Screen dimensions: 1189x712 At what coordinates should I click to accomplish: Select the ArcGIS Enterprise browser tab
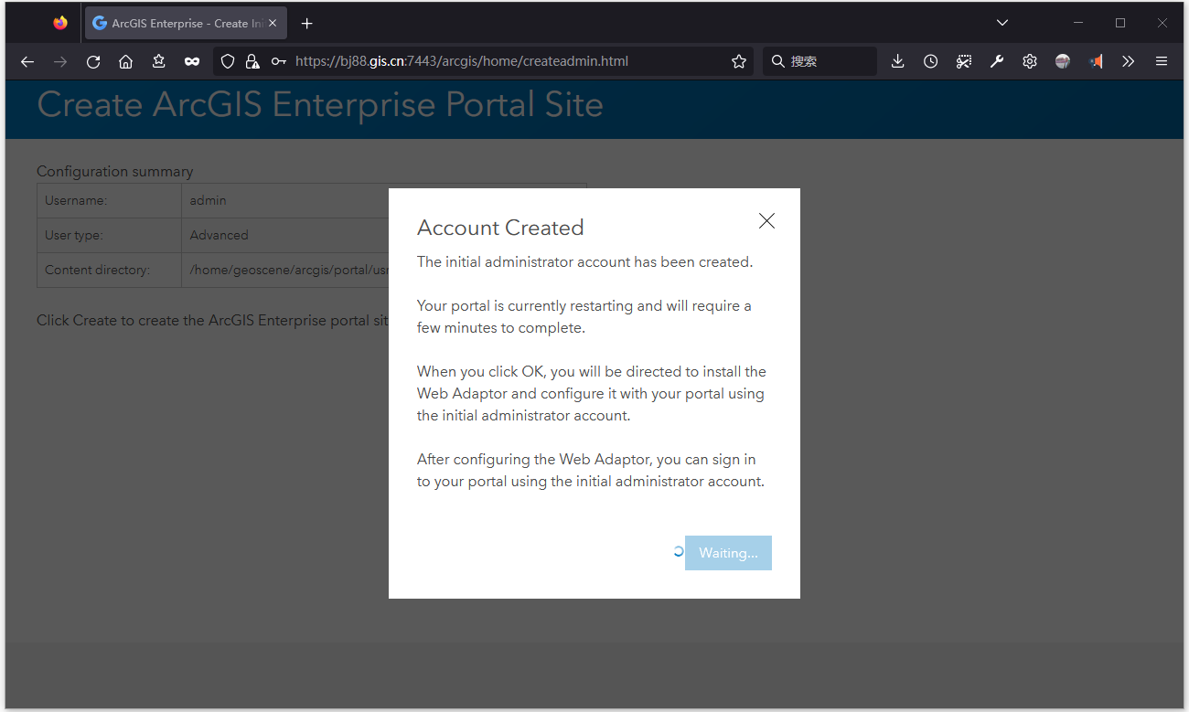(x=186, y=23)
